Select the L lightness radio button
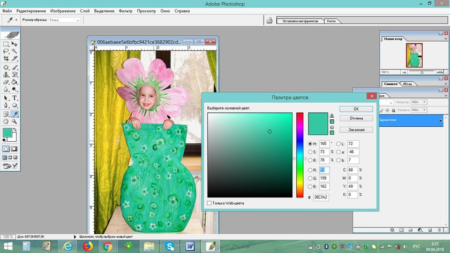Viewport: 450px width, 253px height. pos(339,143)
